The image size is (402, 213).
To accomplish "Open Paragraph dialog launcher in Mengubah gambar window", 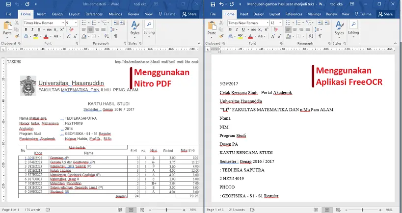I will click(330, 44).
